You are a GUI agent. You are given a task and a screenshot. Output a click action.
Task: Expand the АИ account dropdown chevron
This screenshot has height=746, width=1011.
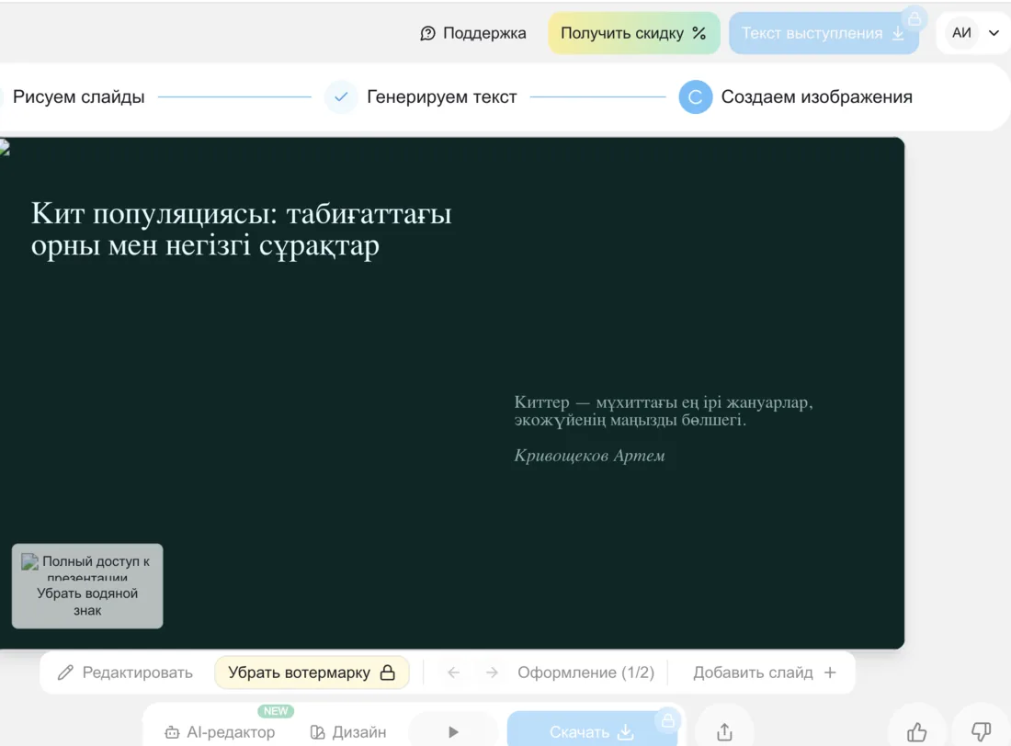(x=994, y=33)
